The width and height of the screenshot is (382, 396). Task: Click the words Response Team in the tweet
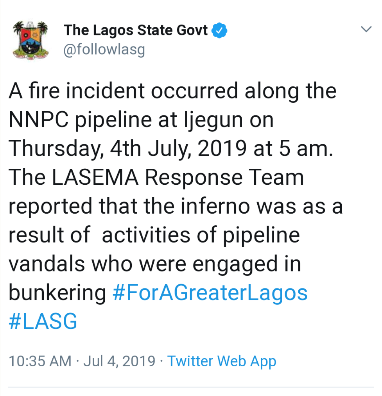[225, 178]
